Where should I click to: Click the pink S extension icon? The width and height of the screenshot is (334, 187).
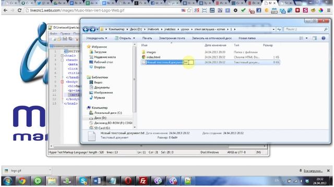[305, 10]
